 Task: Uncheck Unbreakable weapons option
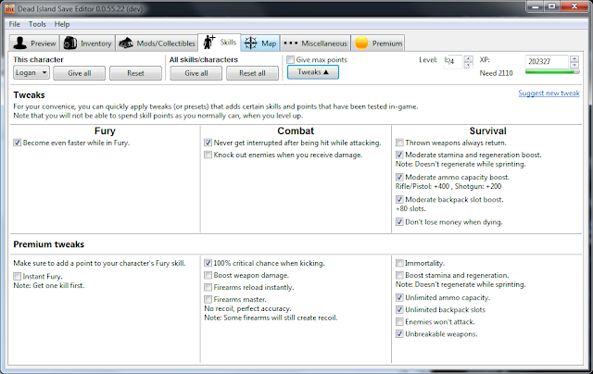click(x=399, y=333)
